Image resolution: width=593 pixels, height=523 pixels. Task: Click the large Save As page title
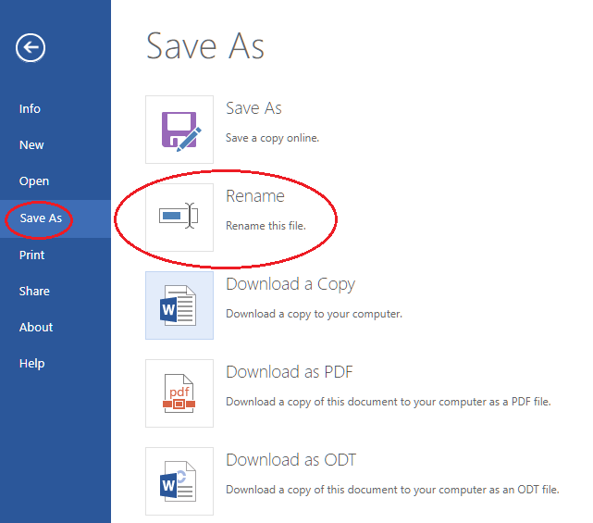pyautogui.click(x=204, y=46)
